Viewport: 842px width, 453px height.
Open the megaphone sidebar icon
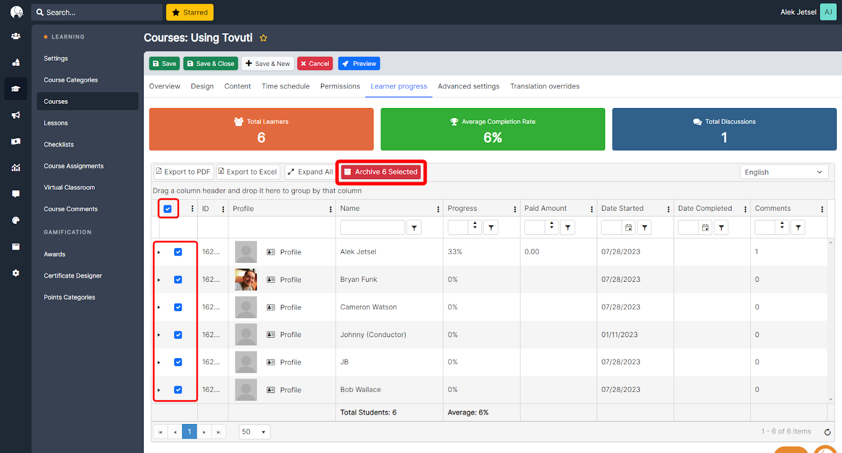click(16, 115)
